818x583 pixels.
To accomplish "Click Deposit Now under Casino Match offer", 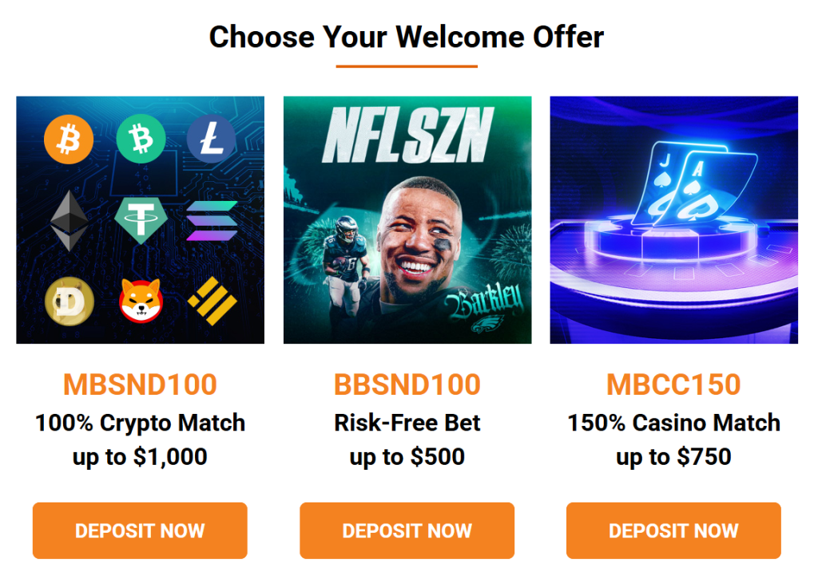I will 673,530.
